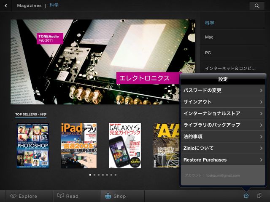
Task: Select 科学 category in sidebar
Action: 232,23
